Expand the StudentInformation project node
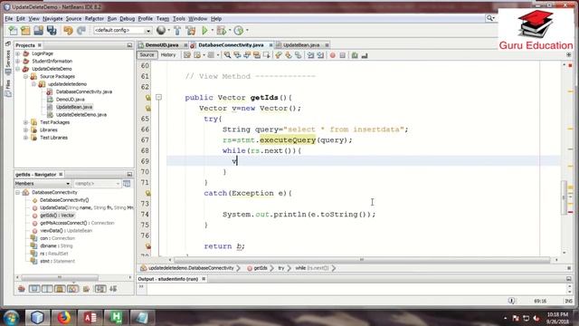Image resolution: width=579 pixels, height=326 pixels. pyautogui.click(x=18, y=61)
